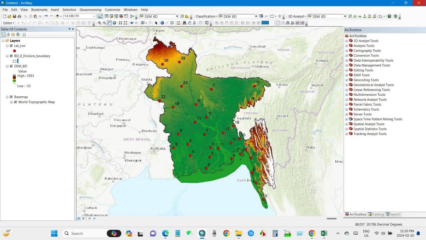Select the Zoom Out magnifier tool
This screenshot has height=240, width=426.
pos(104,23)
